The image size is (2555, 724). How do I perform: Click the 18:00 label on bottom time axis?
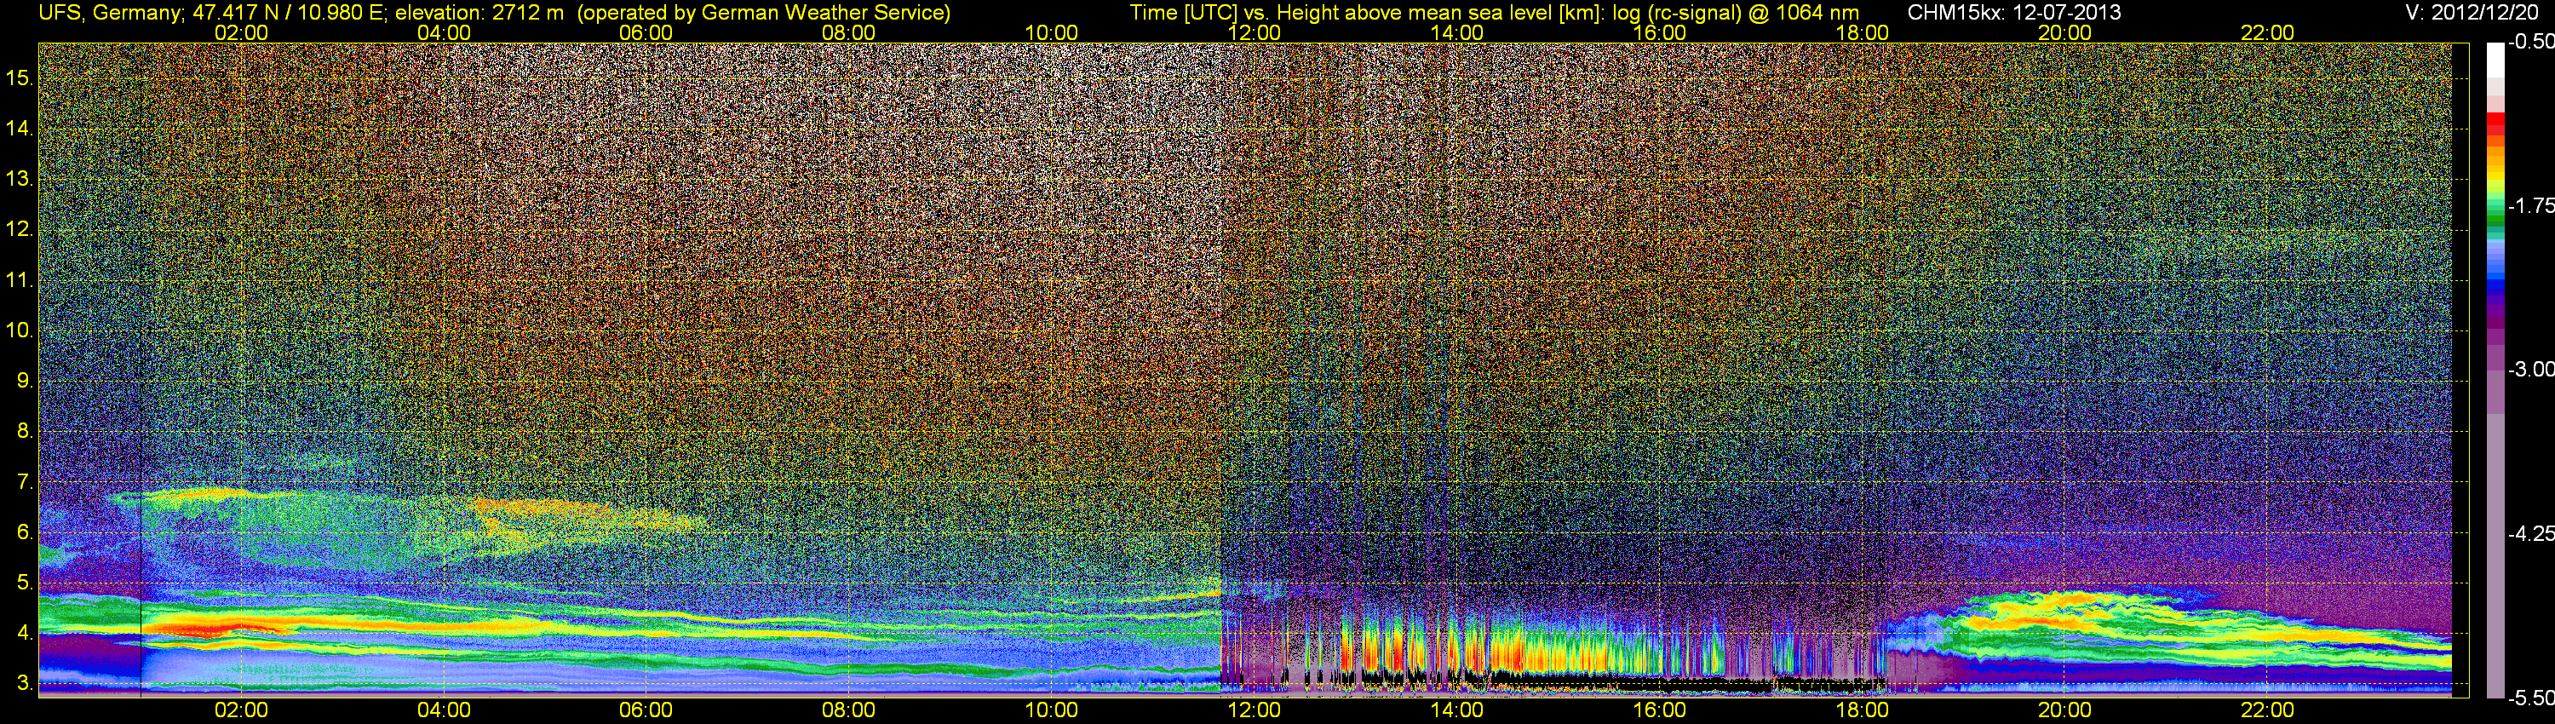(x=1862, y=710)
